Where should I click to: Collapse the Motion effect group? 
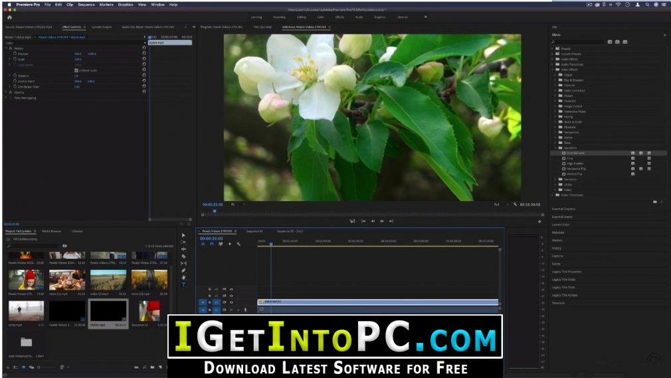[x=7, y=48]
